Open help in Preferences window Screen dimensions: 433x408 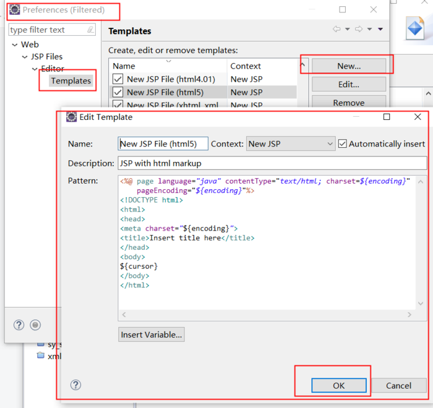click(x=19, y=325)
